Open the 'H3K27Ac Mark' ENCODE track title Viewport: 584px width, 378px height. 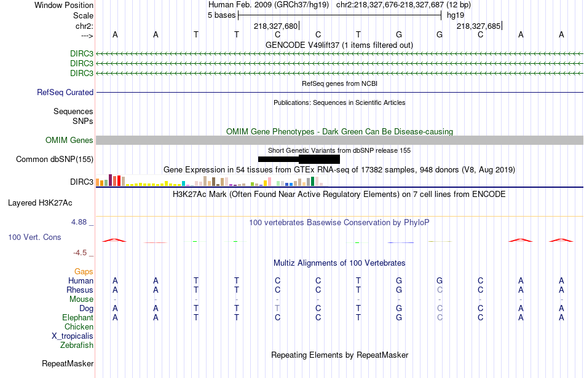(x=339, y=194)
